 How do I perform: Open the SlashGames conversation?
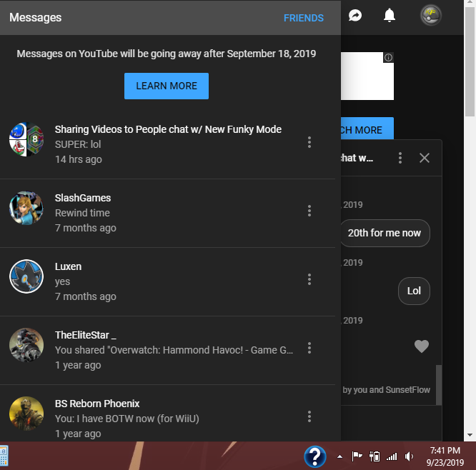pos(167,214)
